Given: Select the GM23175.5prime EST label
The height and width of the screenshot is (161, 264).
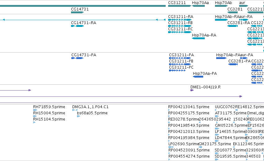Looking at the screenshot, I should 215,144.
